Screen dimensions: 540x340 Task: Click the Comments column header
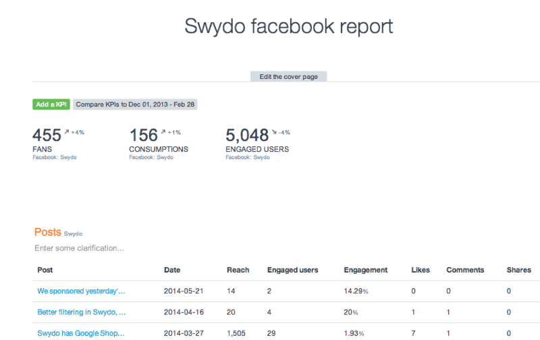[465, 270]
